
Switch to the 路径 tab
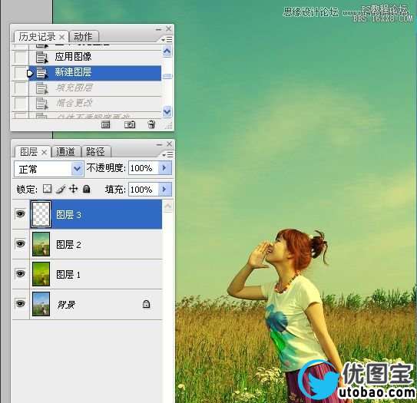click(x=95, y=152)
